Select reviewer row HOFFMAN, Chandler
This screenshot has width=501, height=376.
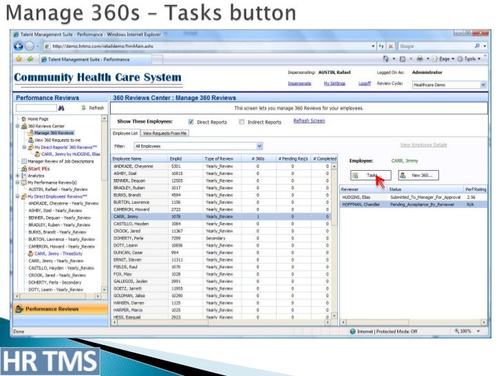pos(414,205)
